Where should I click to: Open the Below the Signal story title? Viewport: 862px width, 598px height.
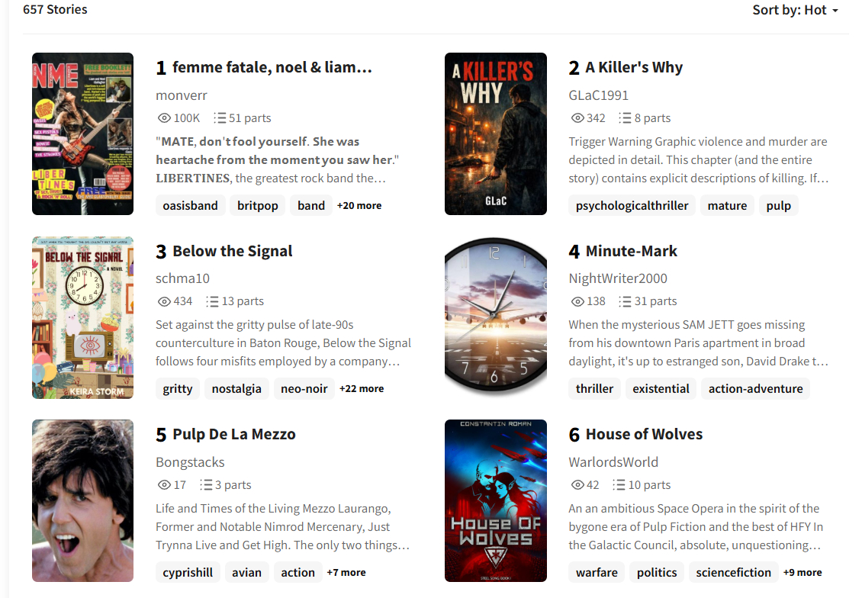[233, 251]
